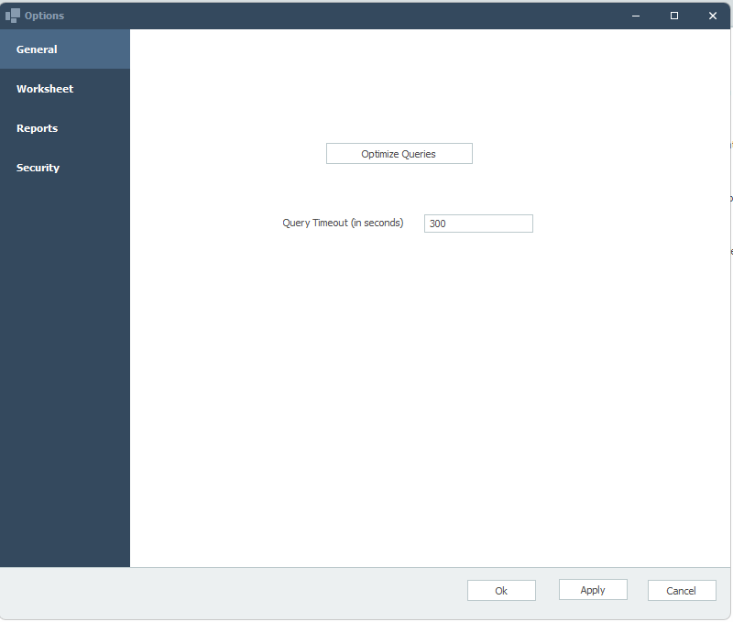Confirm settings with the Ok button

pos(501,591)
